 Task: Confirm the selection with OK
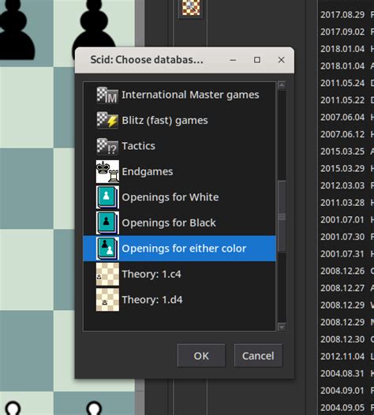coord(201,356)
